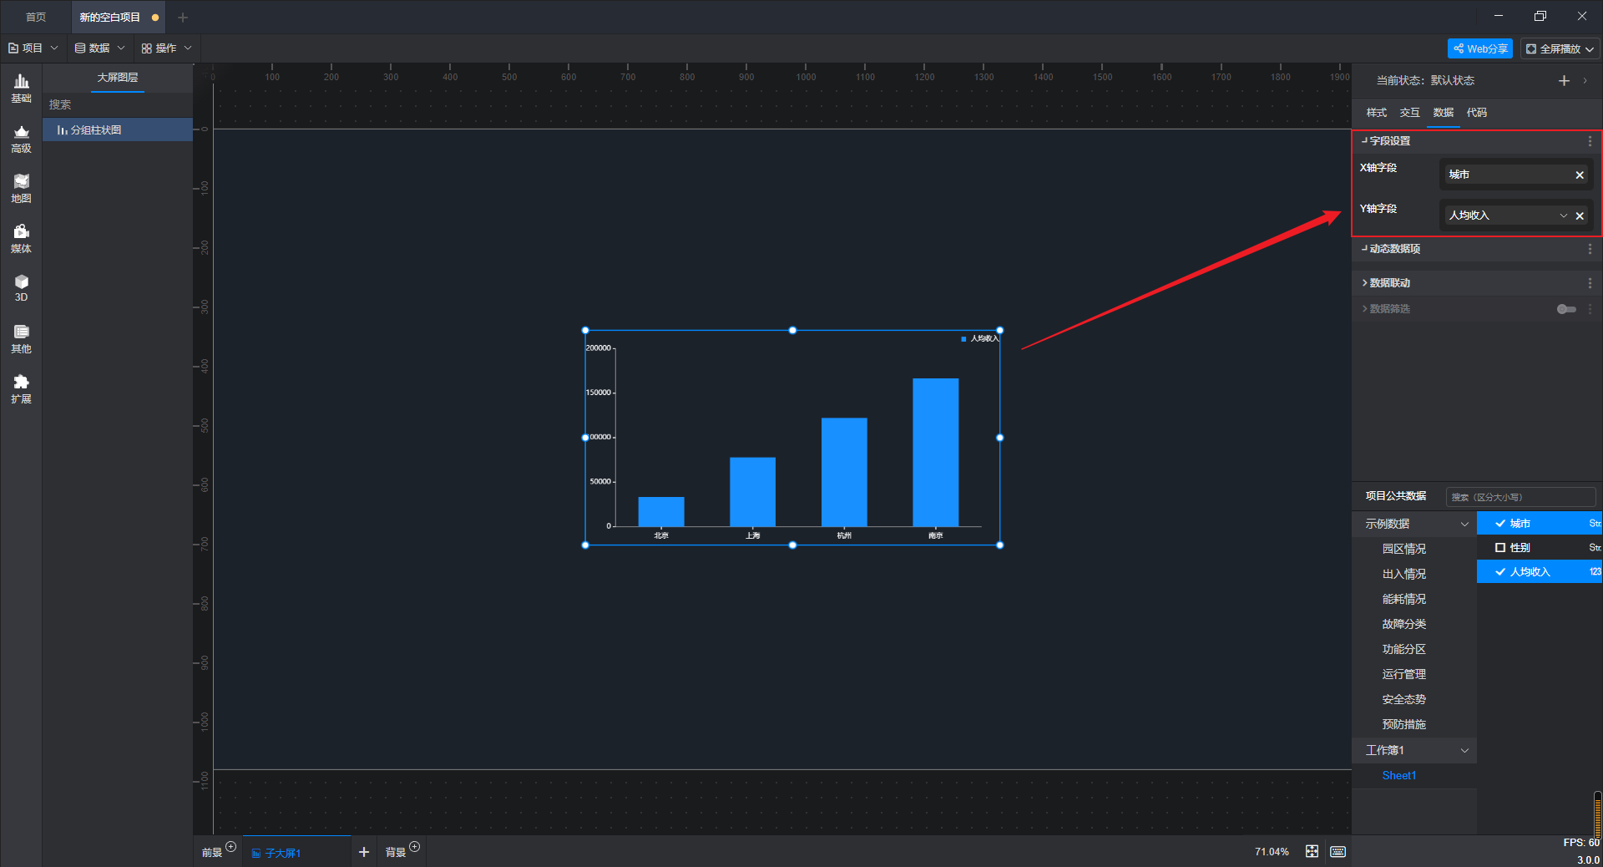The width and height of the screenshot is (1603, 867).
Task: Click the keyboard shortcuts icon in status bar
Action: tap(1338, 851)
